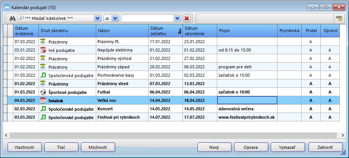This screenshot has width=349, height=158.
Task: Click the football icon in Futbal row
Action: pos(43,92)
